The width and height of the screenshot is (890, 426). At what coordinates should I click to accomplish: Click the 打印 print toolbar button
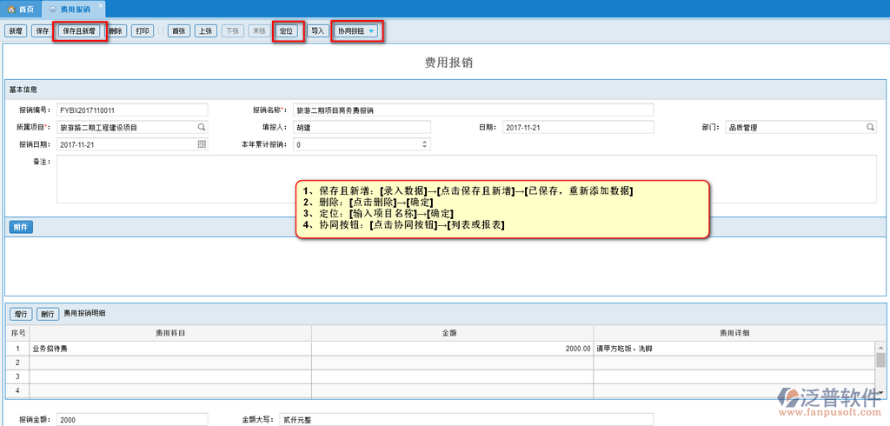coord(143,31)
